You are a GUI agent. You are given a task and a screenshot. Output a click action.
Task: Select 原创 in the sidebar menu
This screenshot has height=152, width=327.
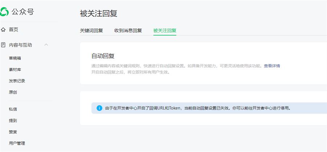(x=13, y=92)
